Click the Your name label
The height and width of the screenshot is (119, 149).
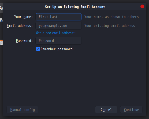tap(24, 17)
